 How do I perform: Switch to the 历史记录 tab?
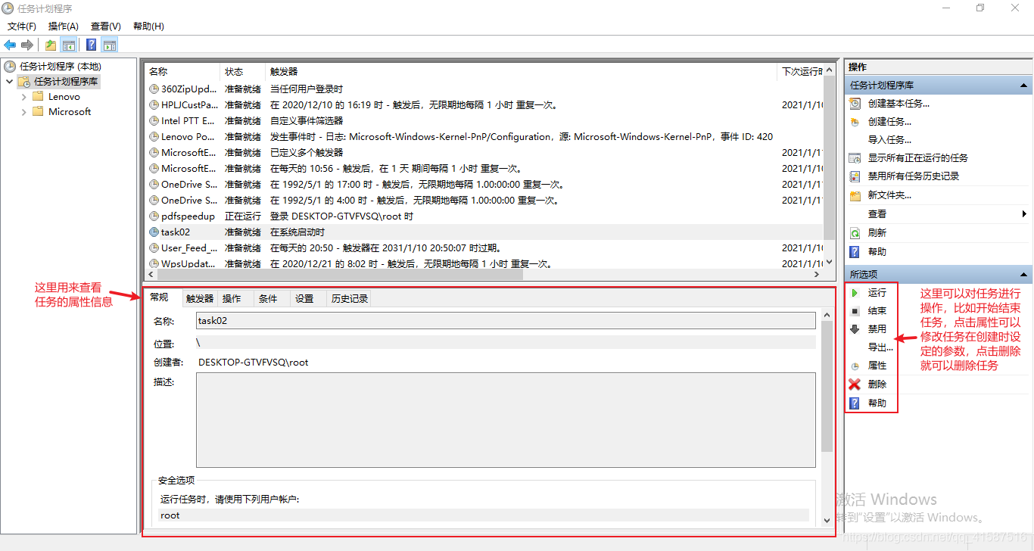349,299
